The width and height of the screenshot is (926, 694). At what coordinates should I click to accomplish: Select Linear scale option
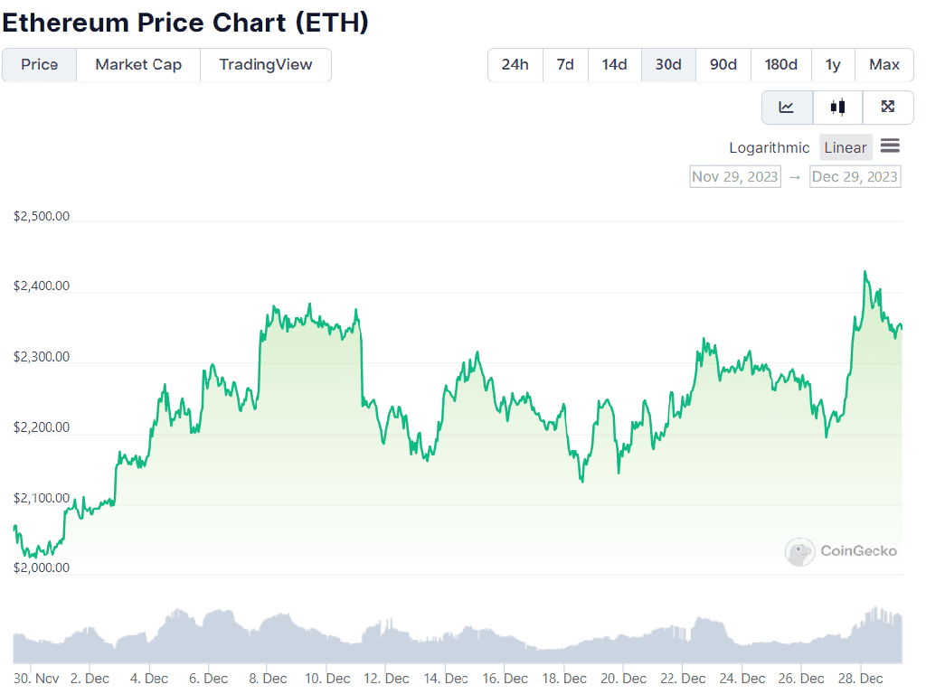tap(846, 147)
